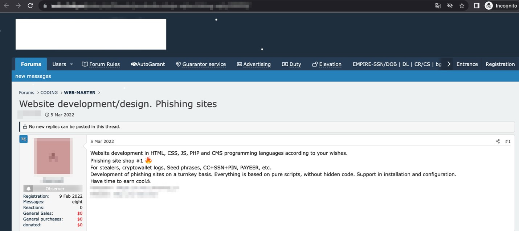The height and width of the screenshot is (231, 519).
Task: Reload the current page
Action: (x=30, y=6)
